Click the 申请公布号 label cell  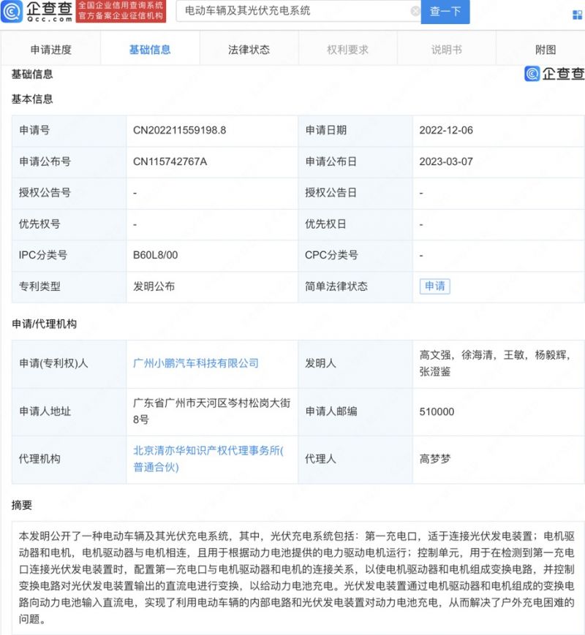click(x=69, y=161)
